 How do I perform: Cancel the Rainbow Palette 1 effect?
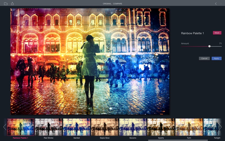click(x=204, y=58)
